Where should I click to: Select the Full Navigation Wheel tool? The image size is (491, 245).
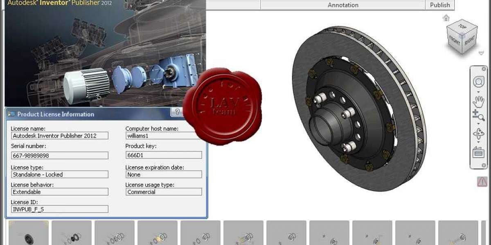point(478,82)
